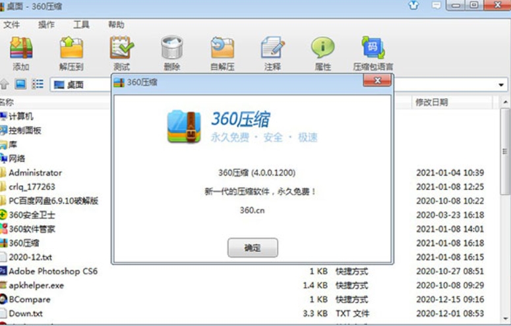Show 属性 (Properties) info icon
Viewport: 511px width, 326px height.
[322, 54]
